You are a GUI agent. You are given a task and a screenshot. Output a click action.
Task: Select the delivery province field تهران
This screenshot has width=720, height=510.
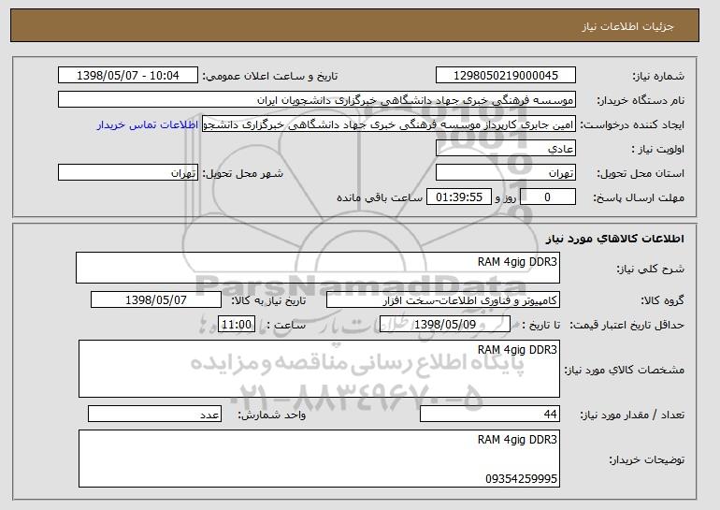click(506, 173)
